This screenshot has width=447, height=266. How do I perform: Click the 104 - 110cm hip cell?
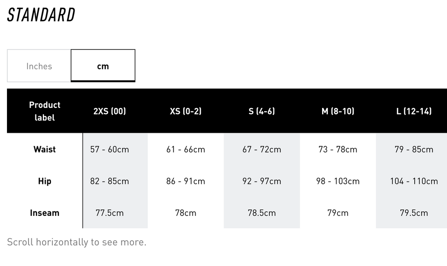point(413,181)
